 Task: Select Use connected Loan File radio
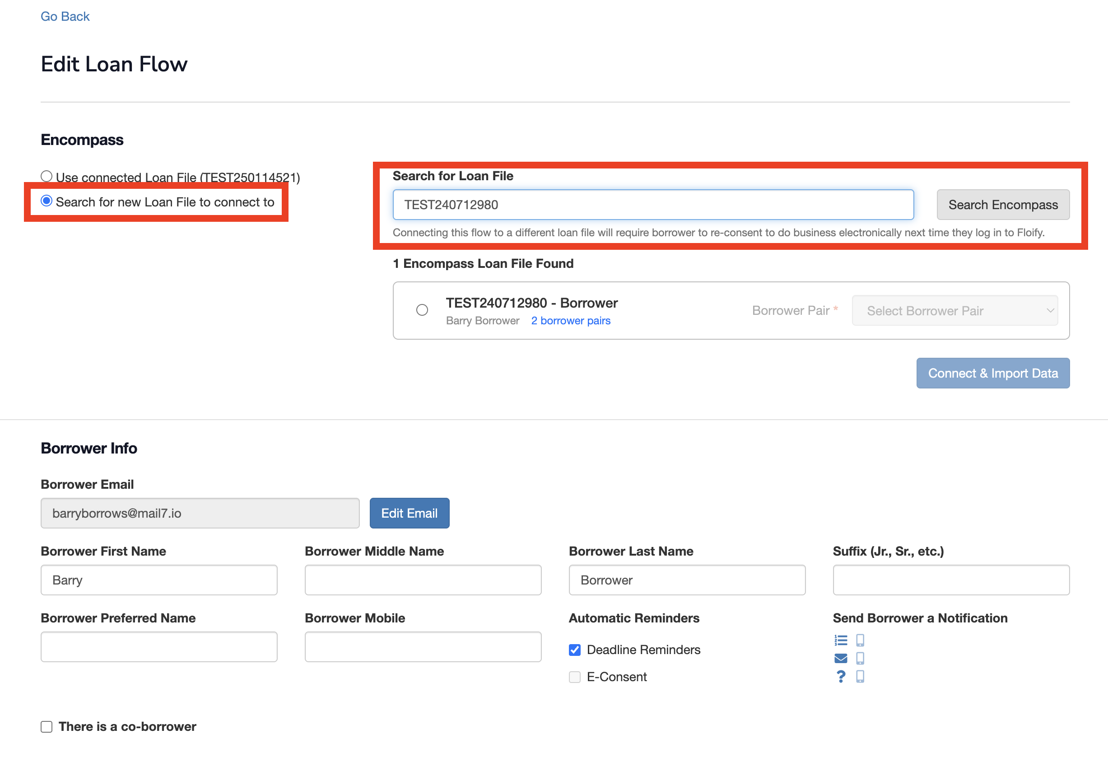click(47, 176)
